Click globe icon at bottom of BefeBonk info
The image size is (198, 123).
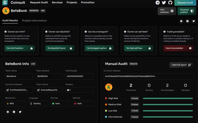click(x=8, y=112)
